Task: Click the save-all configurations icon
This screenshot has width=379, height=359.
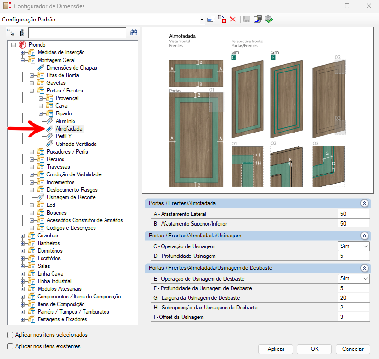Action: tap(258, 19)
